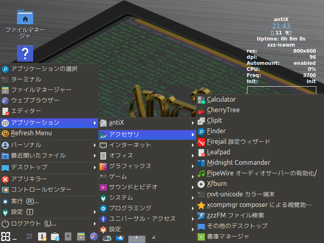Expand the インターネット submenu
Viewport: 324px width, 243px height.
[x=147, y=145]
